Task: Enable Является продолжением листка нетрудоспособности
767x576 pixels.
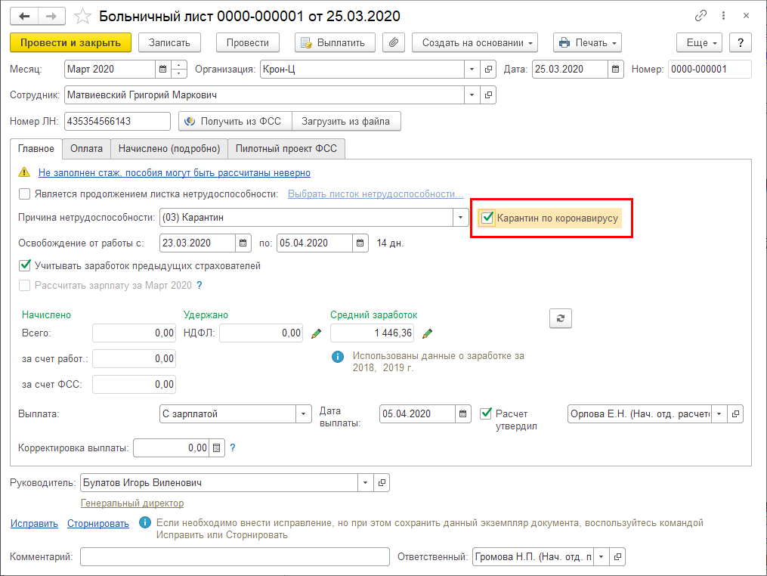Action: tap(25, 194)
